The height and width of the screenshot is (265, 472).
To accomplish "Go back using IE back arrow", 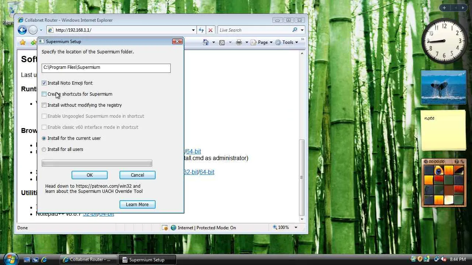I will 22,30.
